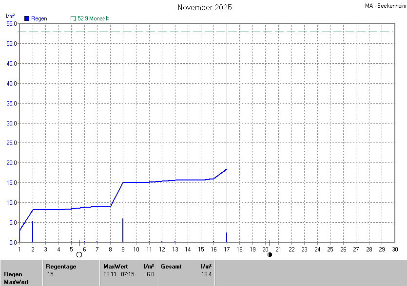This screenshot has height=286, width=407.
Task: Click the Regen legend text
Action: click(x=39, y=18)
